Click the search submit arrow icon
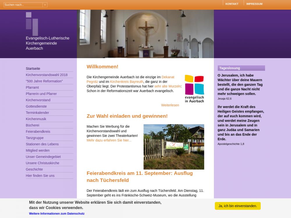 (x=45, y=5)
